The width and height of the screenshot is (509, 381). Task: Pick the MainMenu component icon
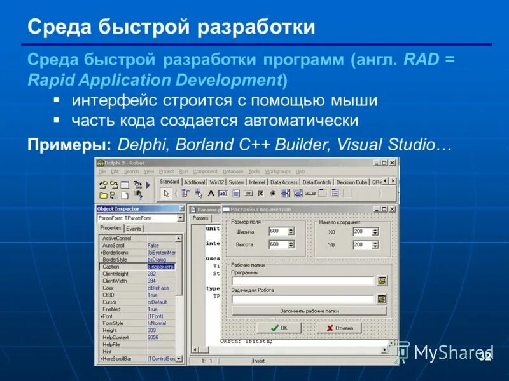[185, 194]
